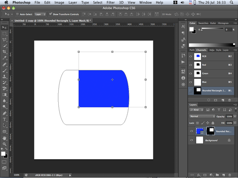Click the foreground color swatch in Color panel

pos(191,29)
